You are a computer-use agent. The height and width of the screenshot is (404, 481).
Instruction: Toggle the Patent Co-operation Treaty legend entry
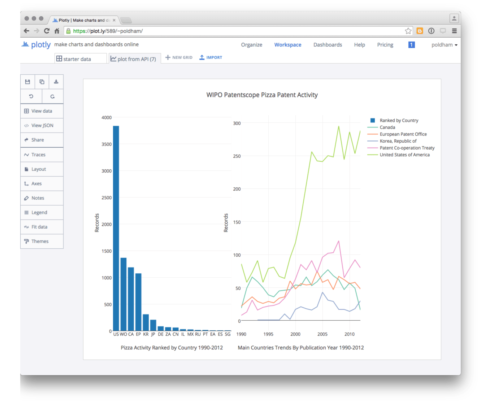click(407, 148)
